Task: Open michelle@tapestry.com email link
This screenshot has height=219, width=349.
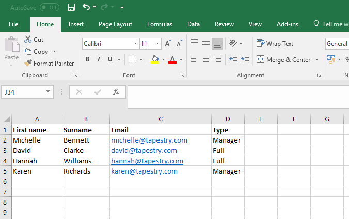Action: [149, 140]
